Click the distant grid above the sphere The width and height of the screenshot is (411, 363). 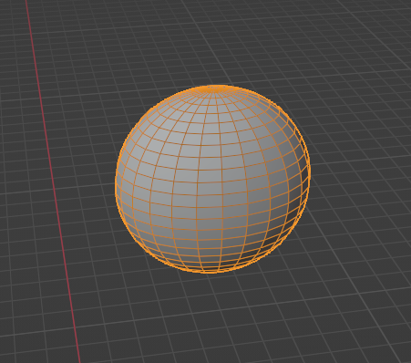(x=212, y=39)
